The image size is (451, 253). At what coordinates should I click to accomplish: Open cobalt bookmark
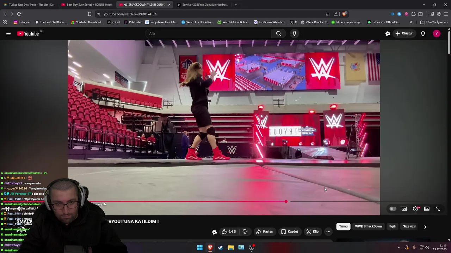[x=114, y=22]
